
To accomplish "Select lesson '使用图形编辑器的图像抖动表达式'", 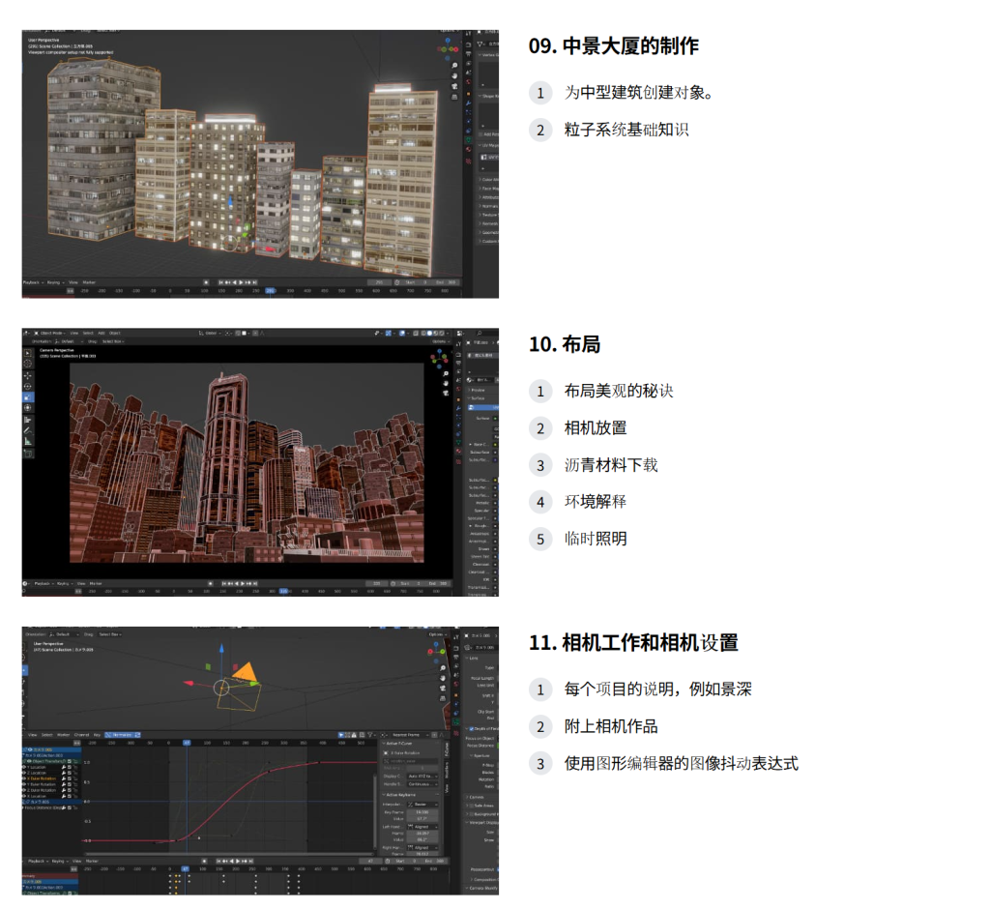I will coord(682,763).
